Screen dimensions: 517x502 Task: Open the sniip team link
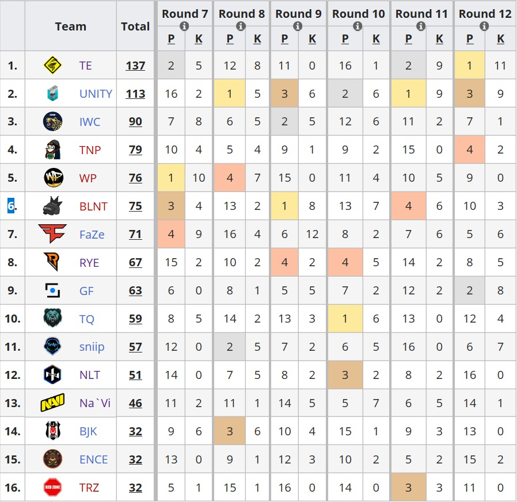(x=92, y=347)
